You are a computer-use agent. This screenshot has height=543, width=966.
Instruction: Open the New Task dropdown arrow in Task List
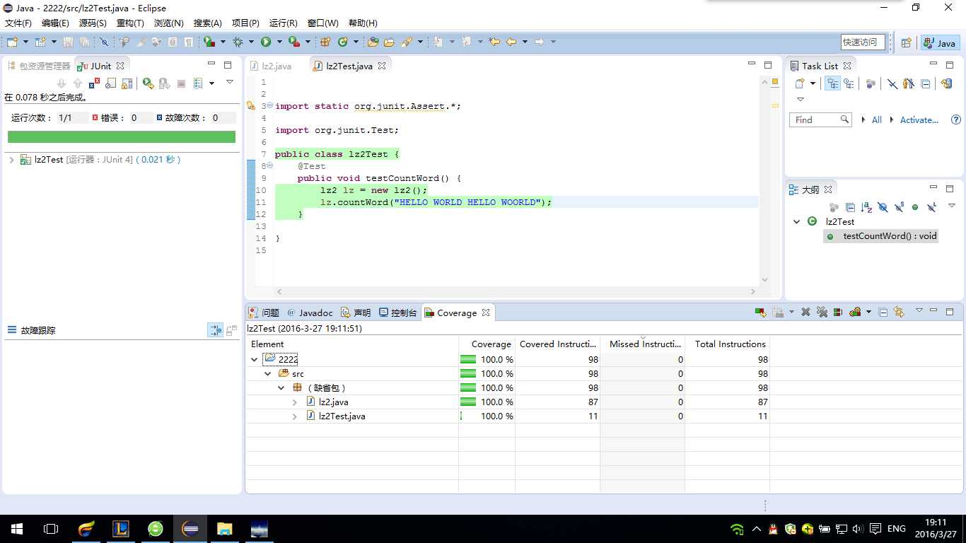(813, 83)
